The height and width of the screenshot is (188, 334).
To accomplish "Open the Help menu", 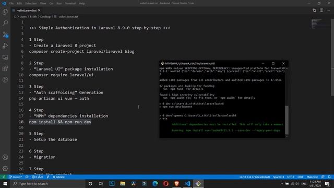I will (82, 4).
